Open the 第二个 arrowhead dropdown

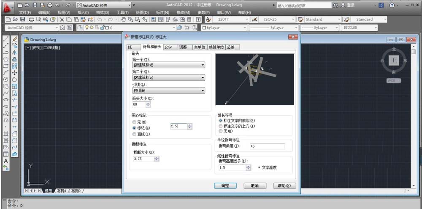pos(168,77)
